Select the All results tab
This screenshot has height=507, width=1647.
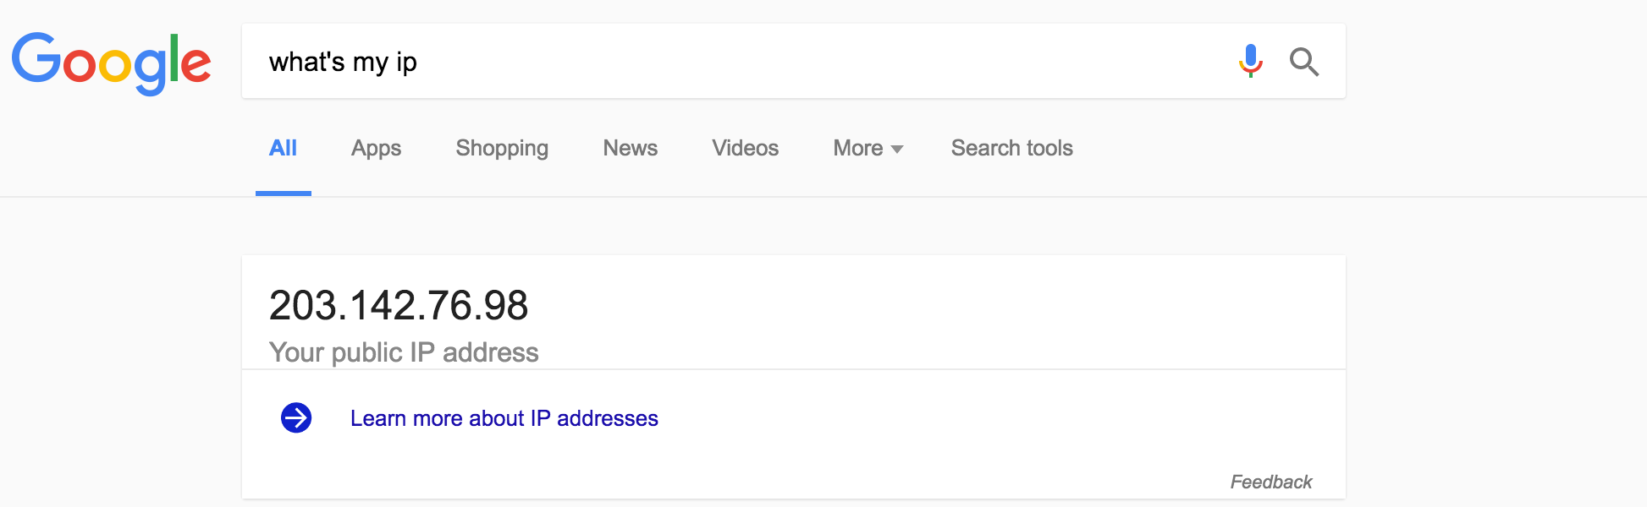(x=283, y=148)
